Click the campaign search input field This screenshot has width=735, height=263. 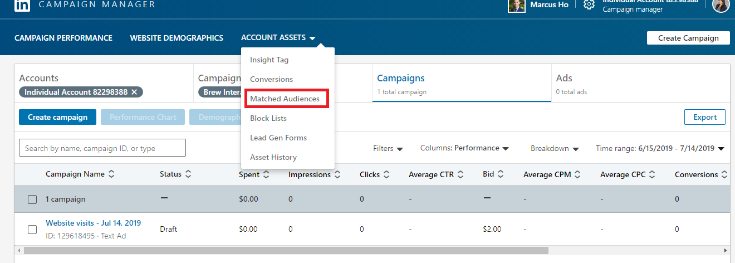click(x=102, y=148)
